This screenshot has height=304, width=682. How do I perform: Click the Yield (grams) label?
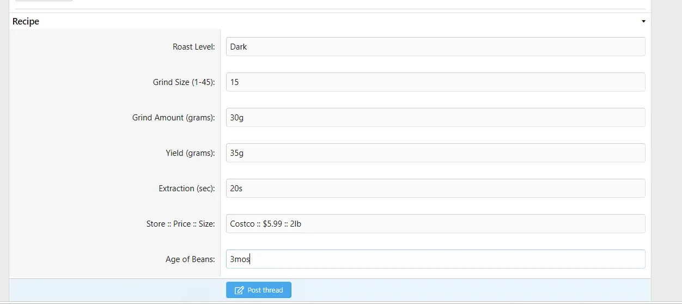[191, 153]
